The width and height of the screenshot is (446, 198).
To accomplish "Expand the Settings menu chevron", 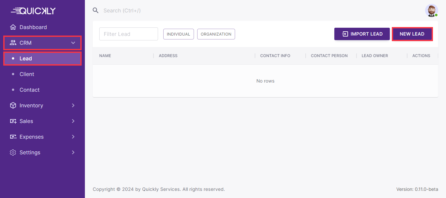I will point(73,152).
